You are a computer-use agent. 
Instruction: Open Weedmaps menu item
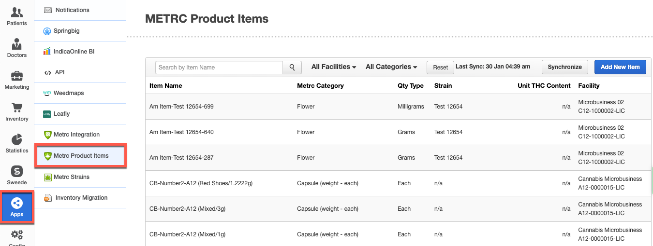click(80, 93)
